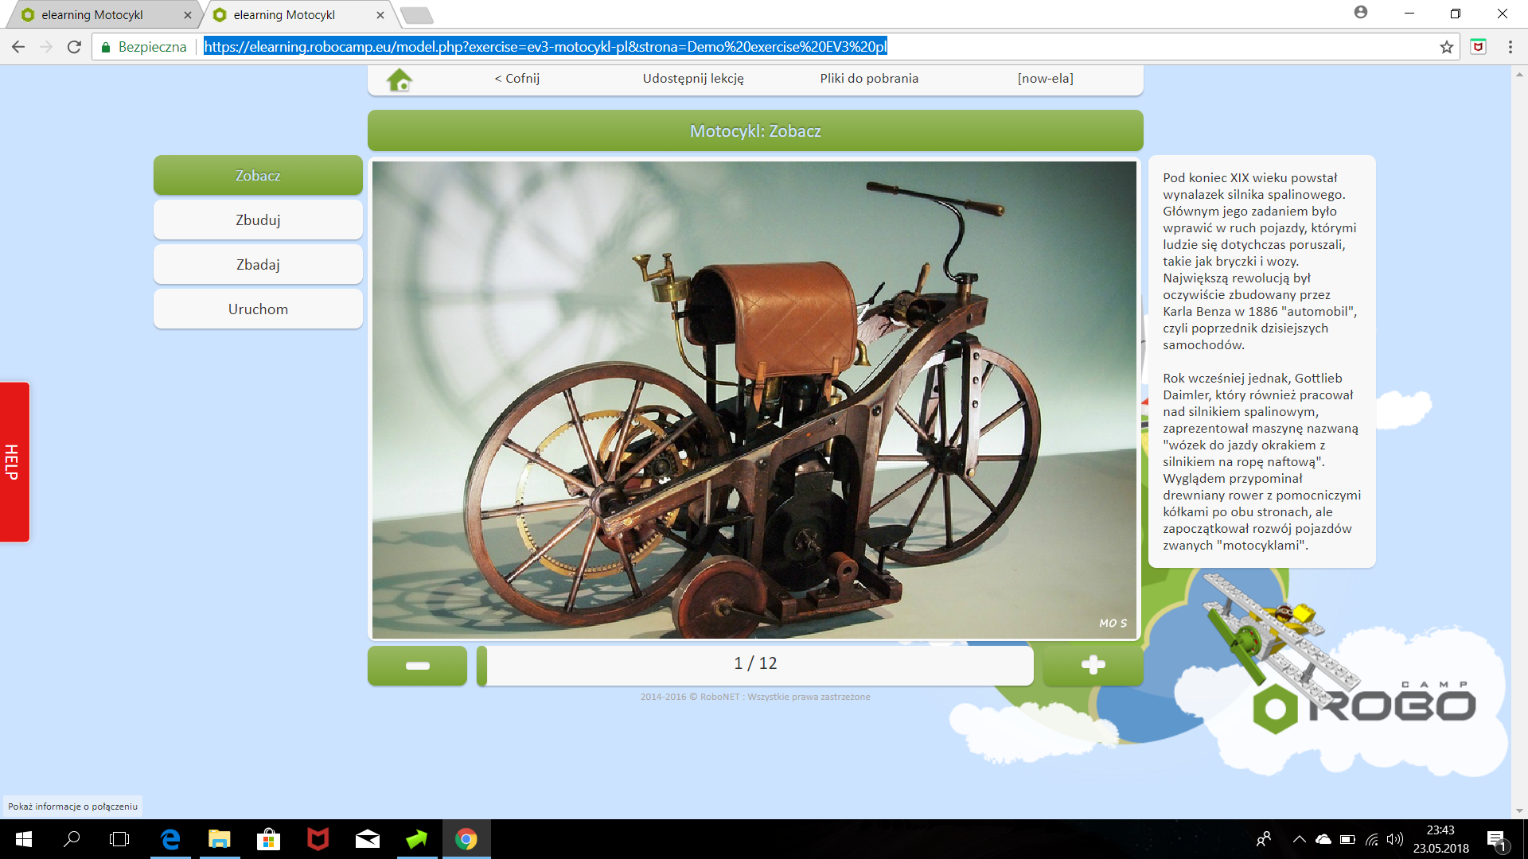Advance to next slide with plus button
This screenshot has height=859, width=1528.
1093,665
